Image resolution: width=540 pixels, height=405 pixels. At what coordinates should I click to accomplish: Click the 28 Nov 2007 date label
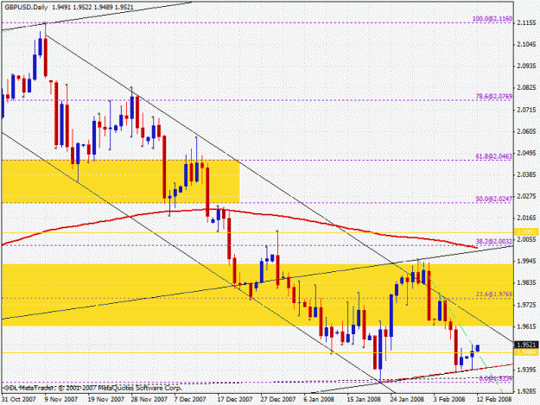pos(149,400)
